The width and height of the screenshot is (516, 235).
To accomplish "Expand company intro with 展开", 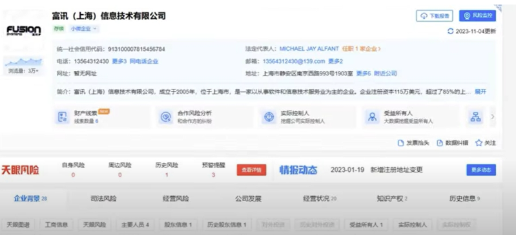I will pyautogui.click(x=480, y=91).
